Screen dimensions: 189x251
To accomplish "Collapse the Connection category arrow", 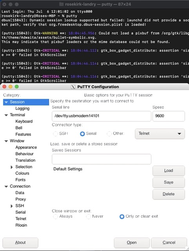I will point(6,187).
